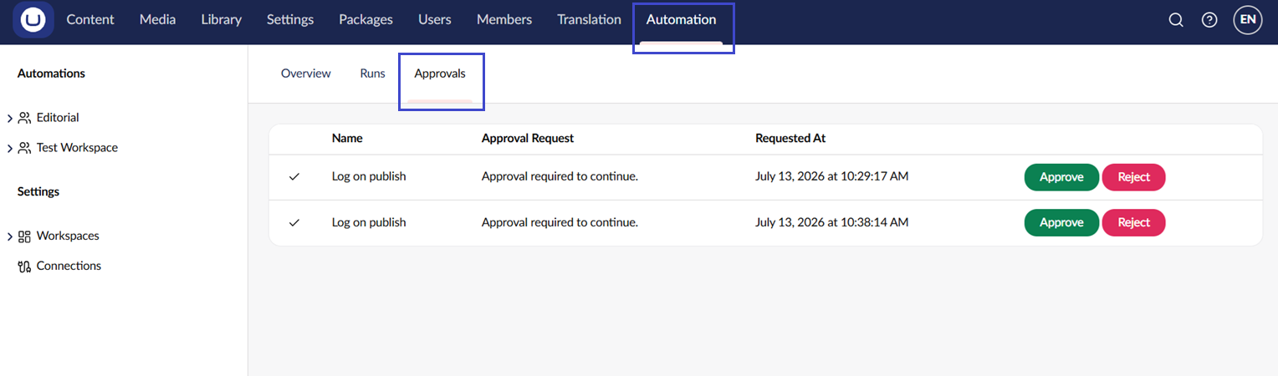Click the Settings sidebar heading
The width and height of the screenshot is (1278, 376).
38,192
